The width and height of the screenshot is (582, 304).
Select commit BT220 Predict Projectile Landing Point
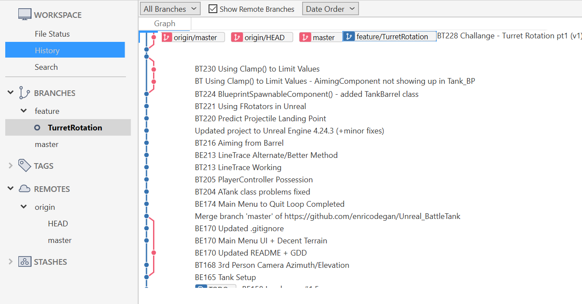[x=261, y=119]
